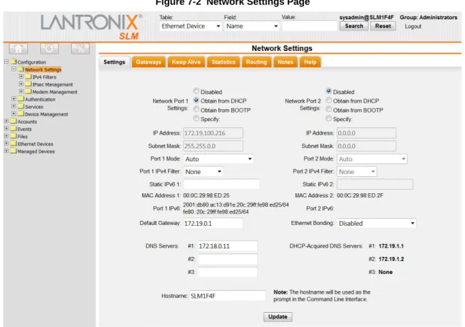Open the Port 2 IPv4 Filter dropdown
Viewport: 465px width, 327px height.
[357, 172]
